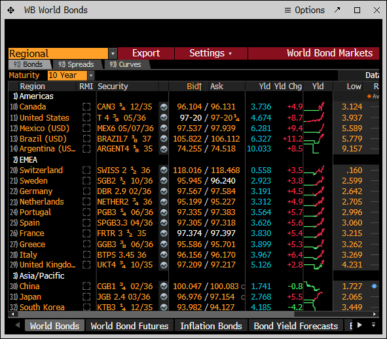
Task: Click the chart icon in Argentina row
Action: point(164,150)
